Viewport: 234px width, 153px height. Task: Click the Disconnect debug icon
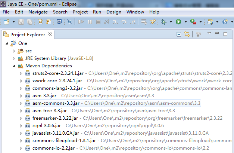pos(107,22)
